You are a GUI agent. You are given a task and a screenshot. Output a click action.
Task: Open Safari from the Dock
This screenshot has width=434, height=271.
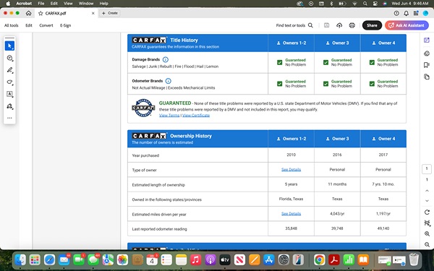(49, 260)
